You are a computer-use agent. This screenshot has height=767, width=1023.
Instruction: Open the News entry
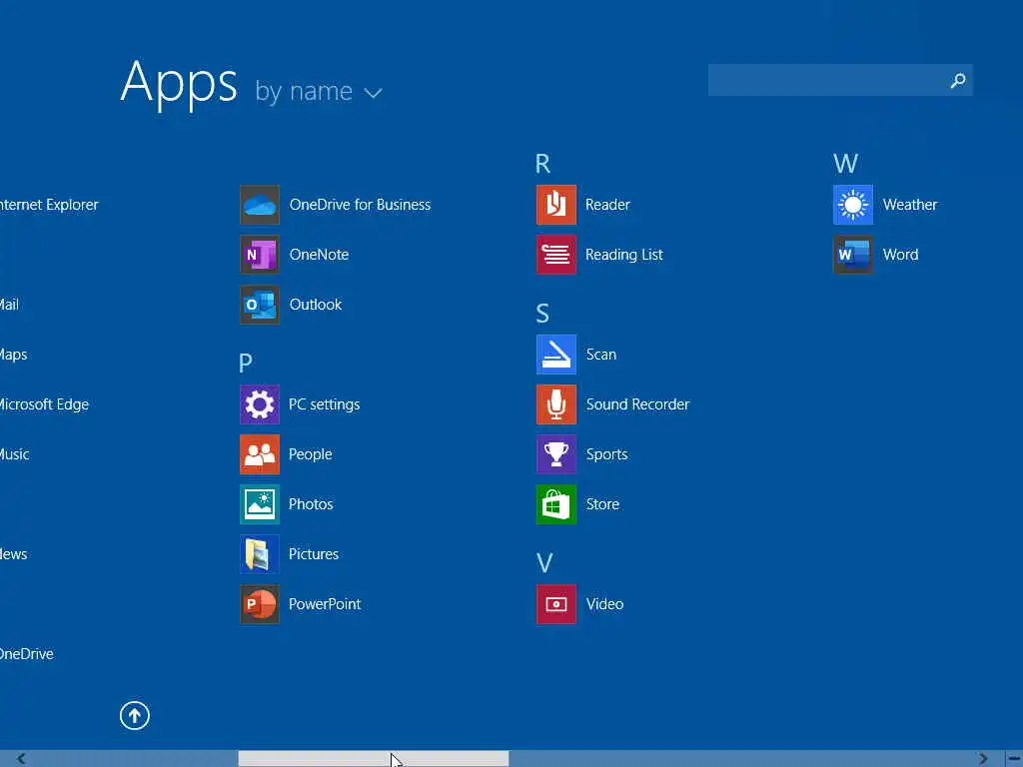coord(14,554)
